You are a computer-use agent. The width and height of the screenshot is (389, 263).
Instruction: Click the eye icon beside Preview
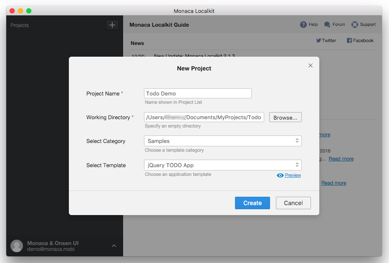pyautogui.click(x=280, y=175)
